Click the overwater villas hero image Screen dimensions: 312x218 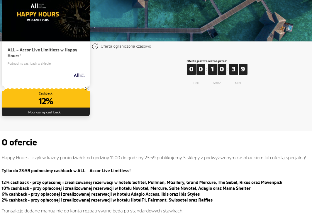tap(201, 21)
